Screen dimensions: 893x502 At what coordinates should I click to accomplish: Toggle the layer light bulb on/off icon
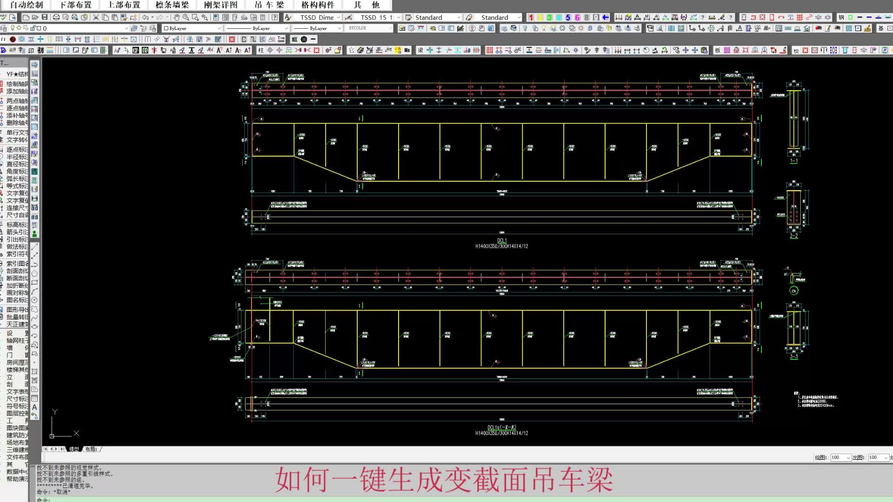[13, 28]
